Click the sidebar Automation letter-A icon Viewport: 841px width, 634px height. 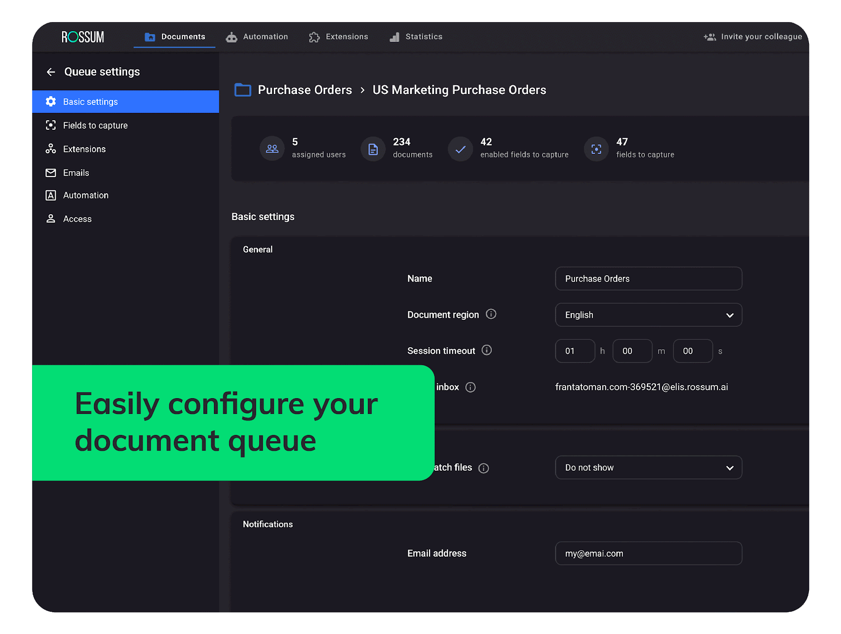click(51, 195)
